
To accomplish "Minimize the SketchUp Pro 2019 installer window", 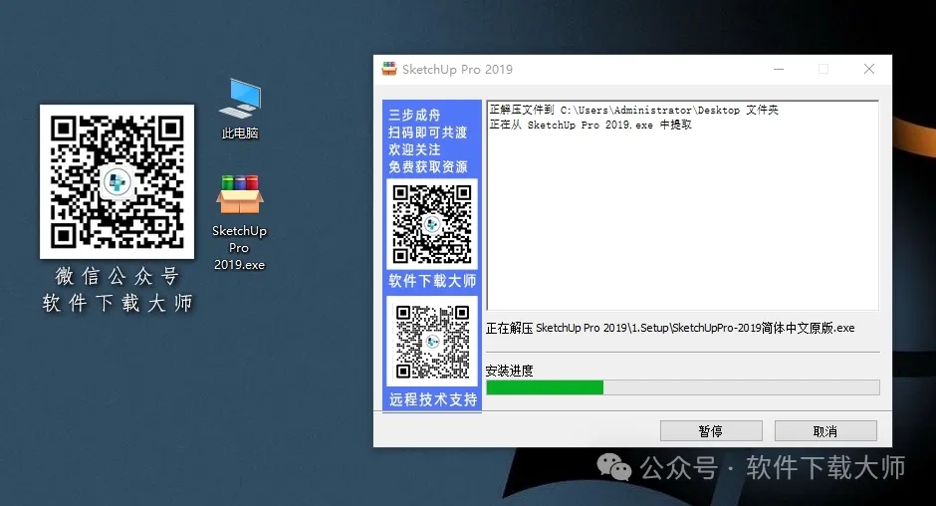I will click(x=777, y=70).
